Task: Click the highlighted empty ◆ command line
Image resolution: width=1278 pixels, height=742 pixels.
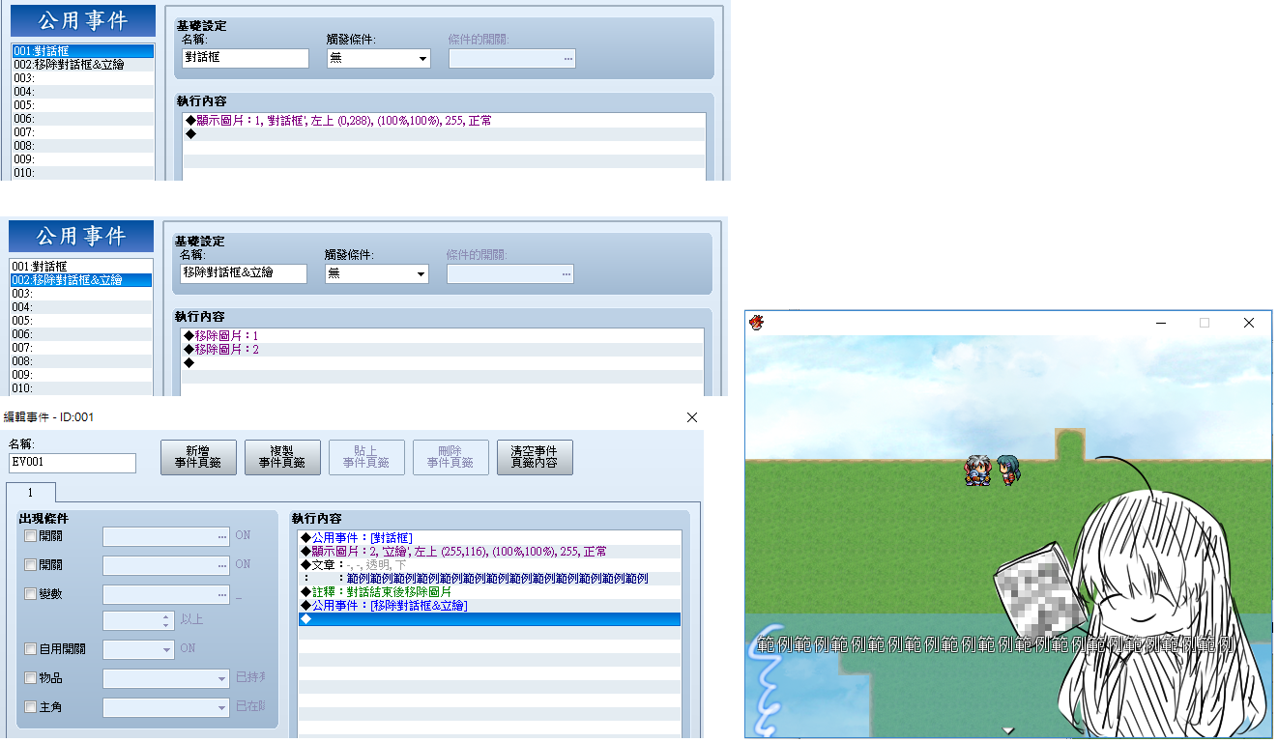Action: point(490,619)
